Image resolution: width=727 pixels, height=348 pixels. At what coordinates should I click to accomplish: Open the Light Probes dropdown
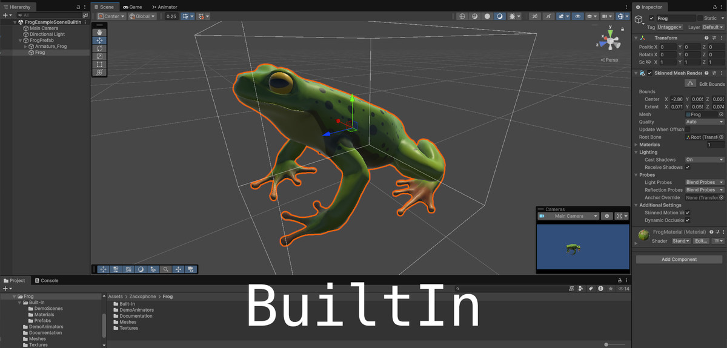[x=705, y=182]
